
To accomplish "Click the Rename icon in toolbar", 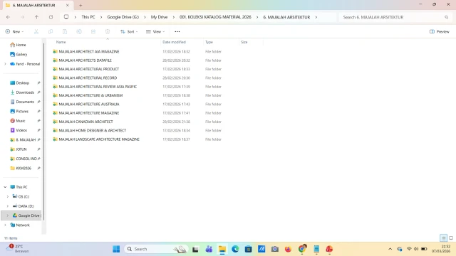I will pyautogui.click(x=79, y=31).
